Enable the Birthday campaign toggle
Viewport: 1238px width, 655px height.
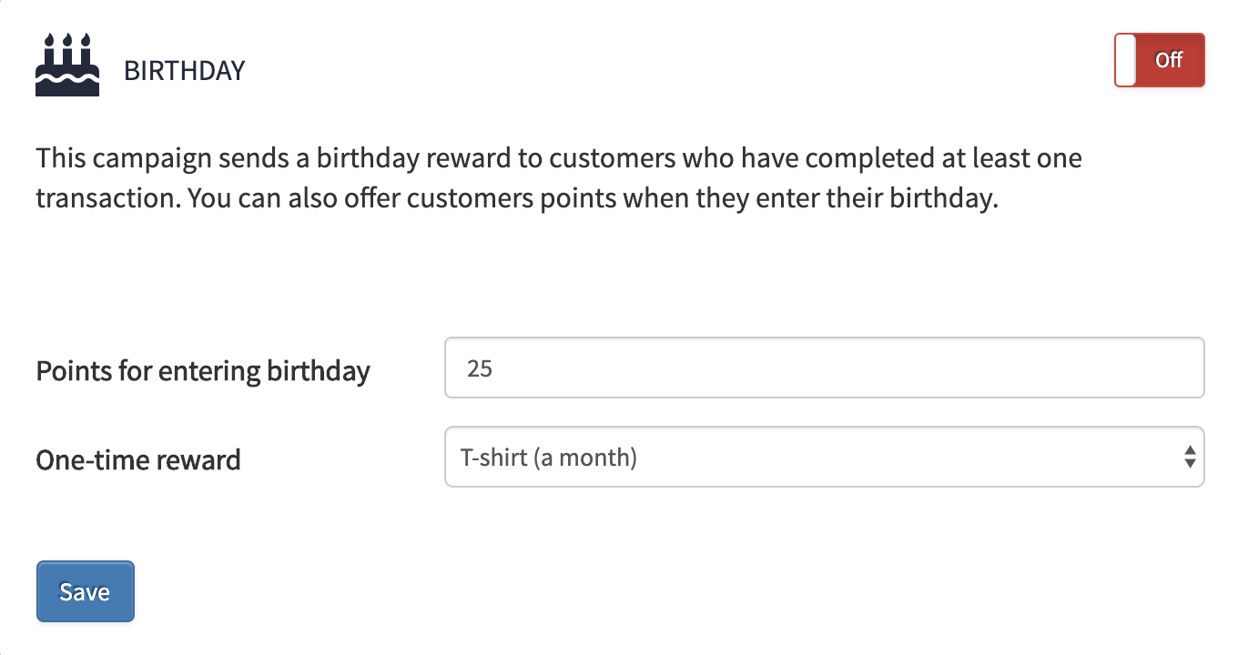tap(1159, 60)
